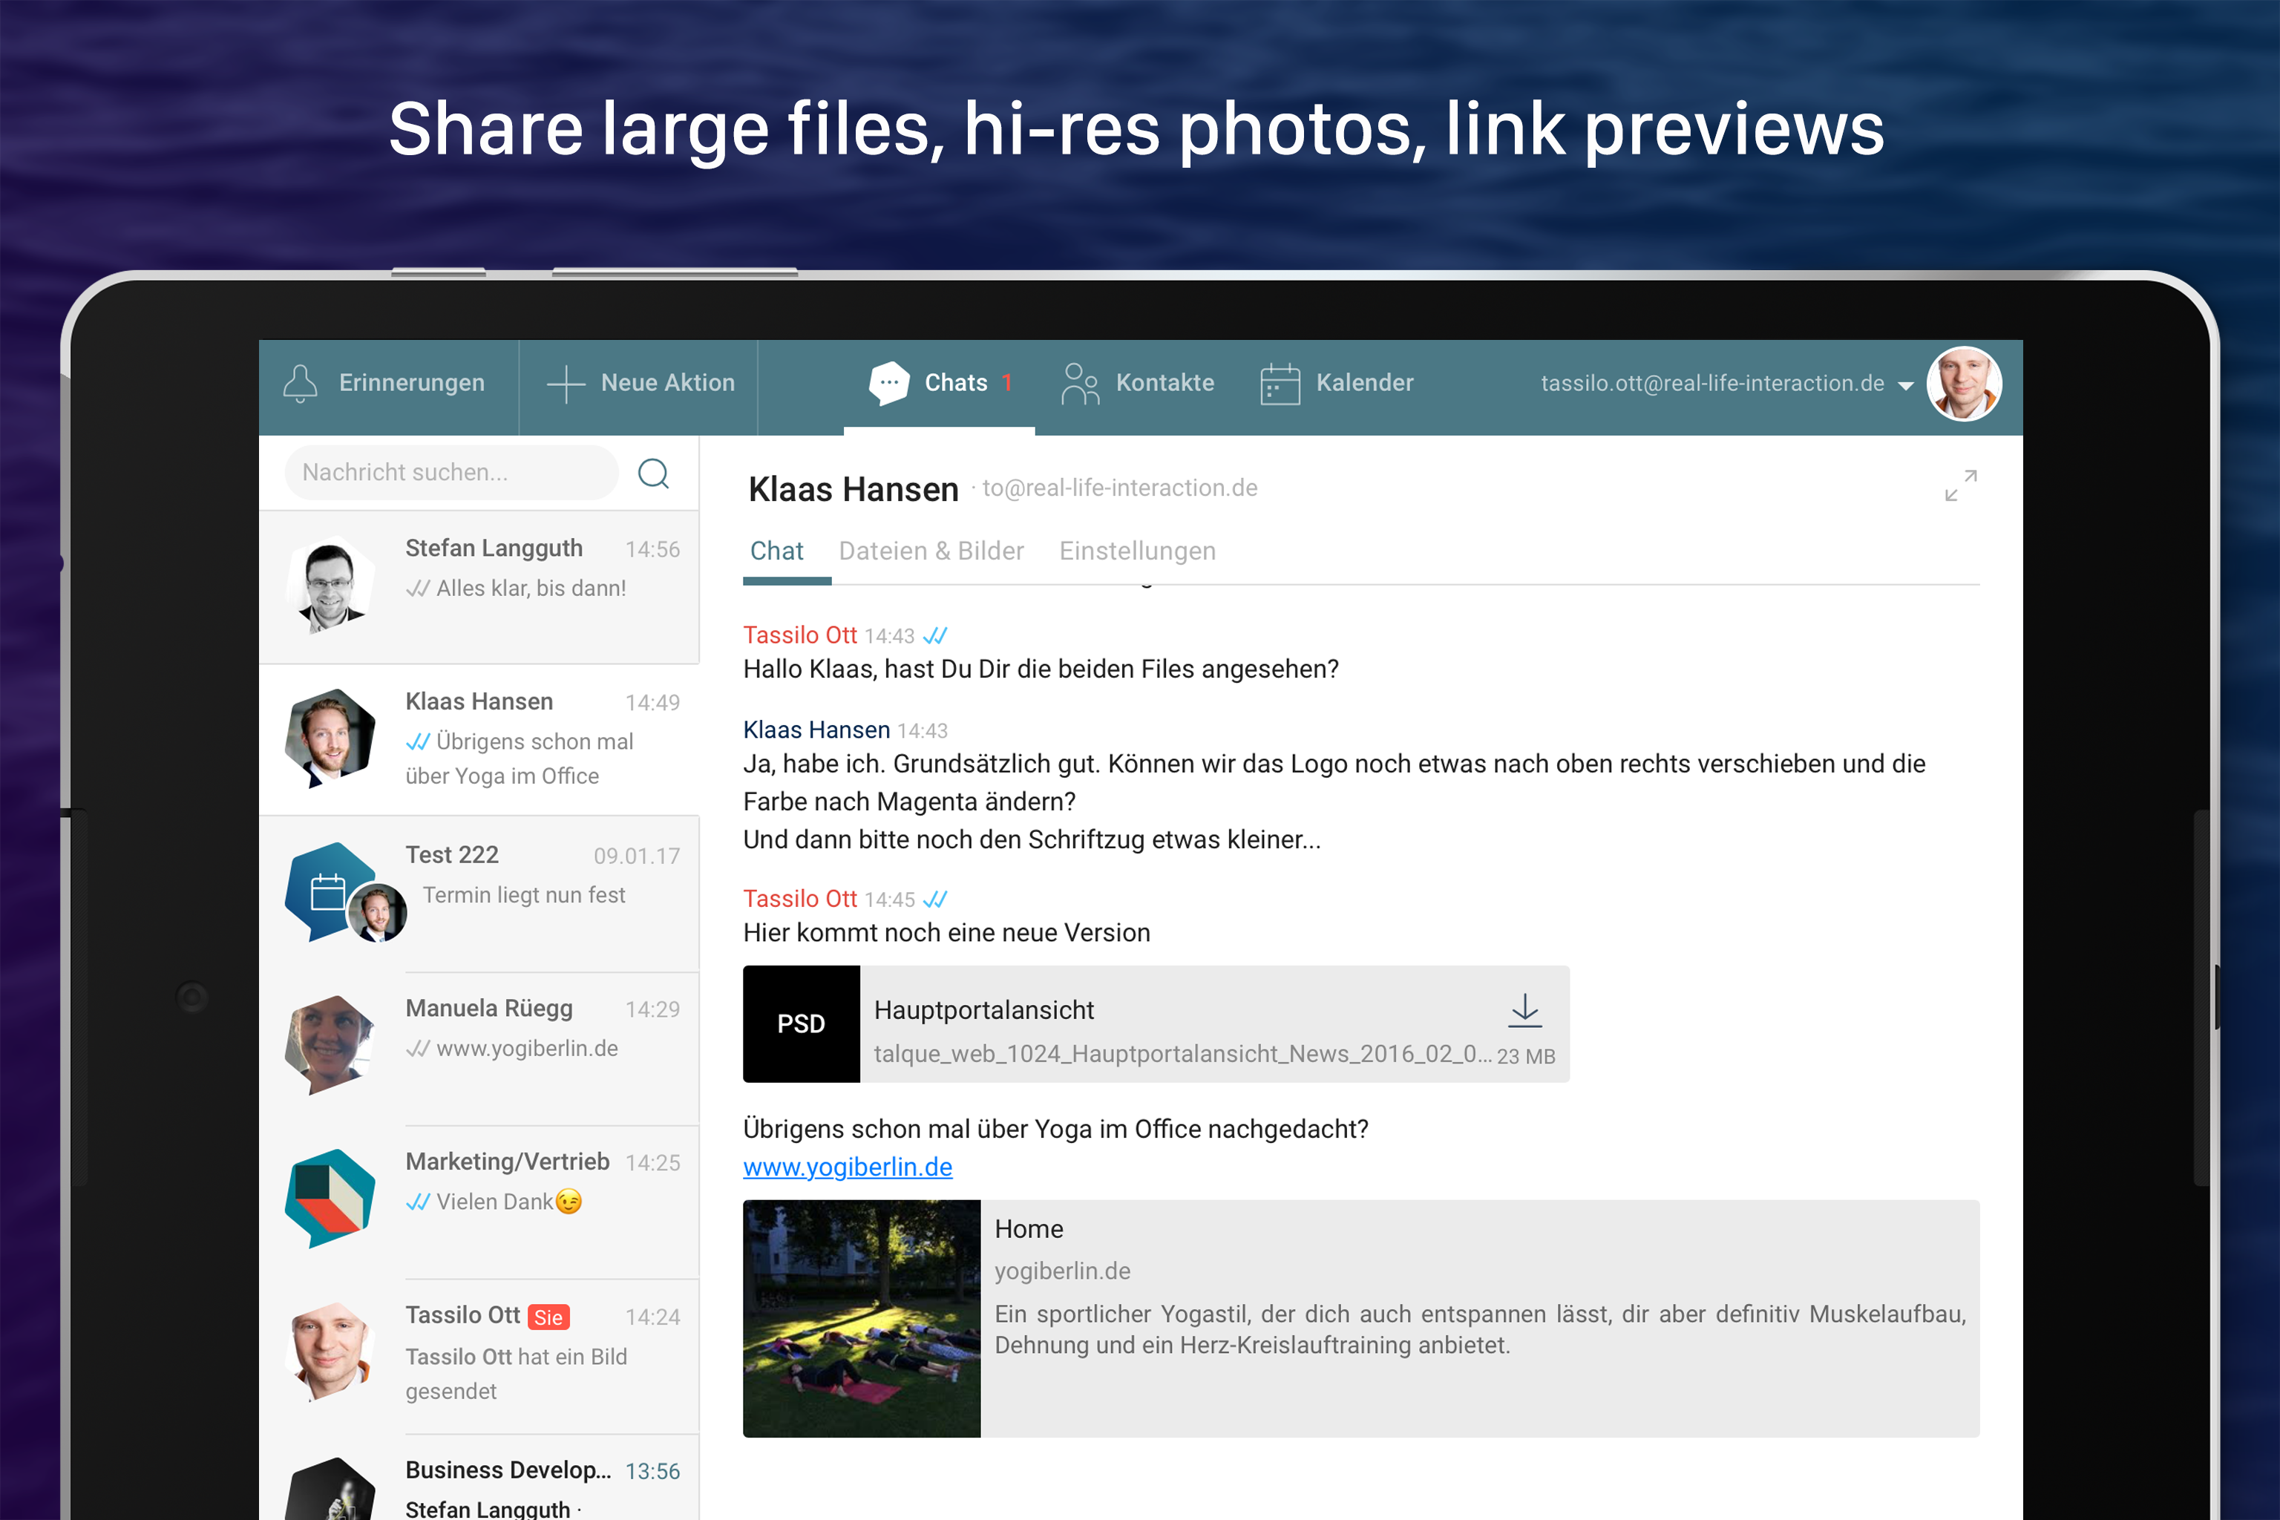
Task: Click the Neue Aktion plus icon
Action: (565, 384)
